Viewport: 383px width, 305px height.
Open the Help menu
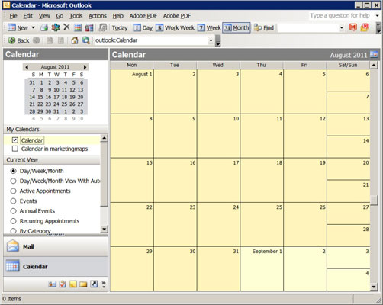118,16
